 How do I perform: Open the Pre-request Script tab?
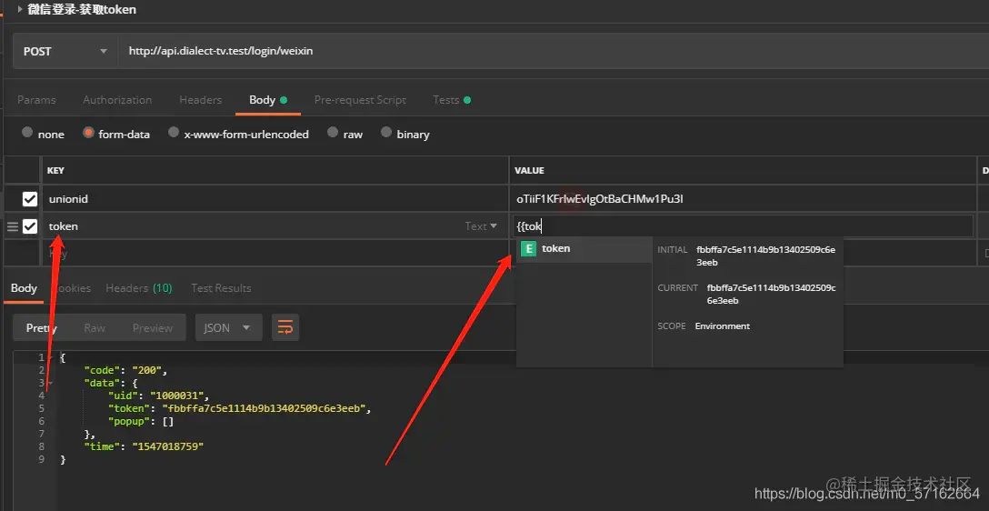(360, 100)
